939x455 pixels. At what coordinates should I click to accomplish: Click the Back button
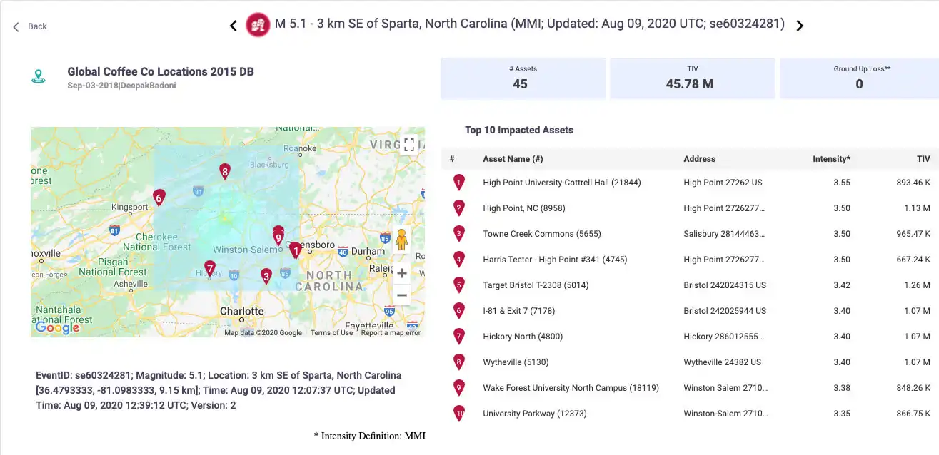point(30,26)
